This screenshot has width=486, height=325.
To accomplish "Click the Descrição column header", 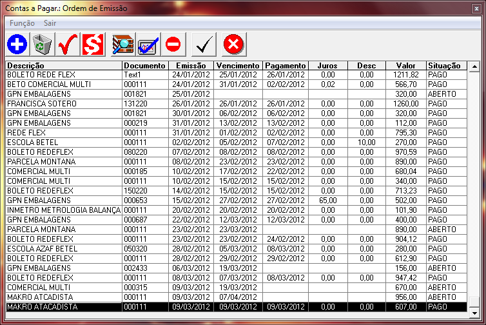I will point(64,66).
